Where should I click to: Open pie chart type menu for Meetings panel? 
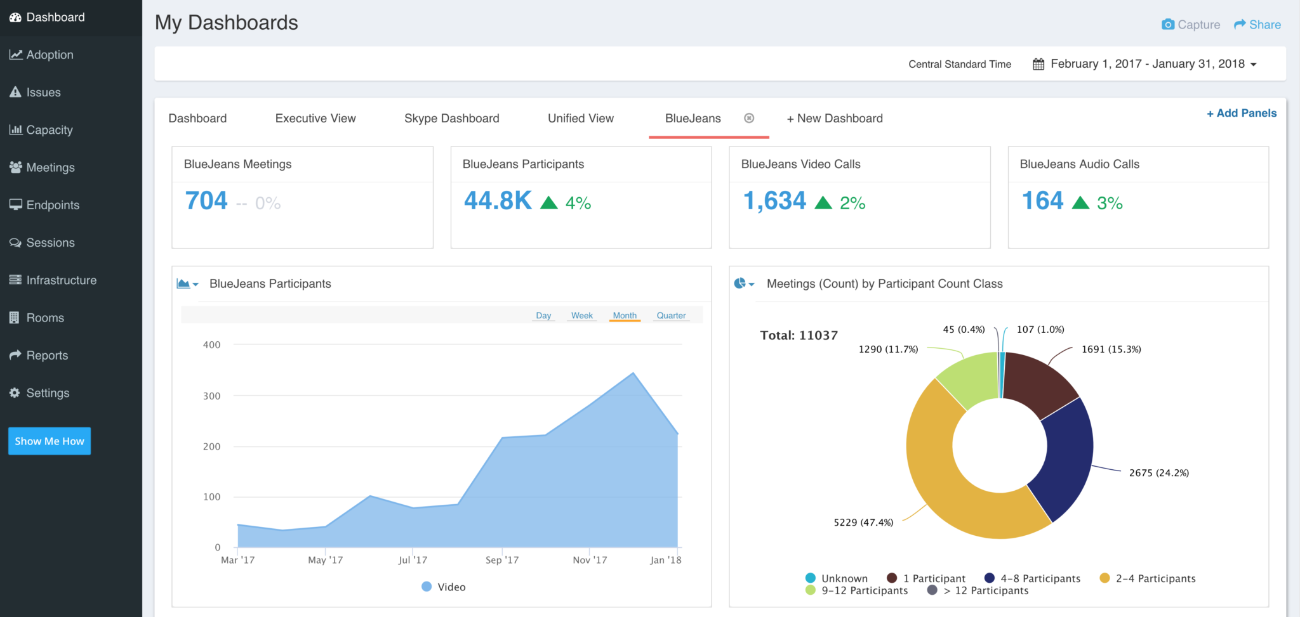click(745, 283)
